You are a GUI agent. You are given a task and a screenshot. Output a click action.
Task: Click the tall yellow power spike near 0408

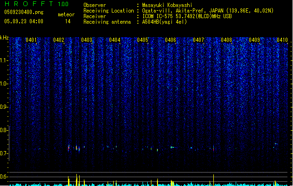(x=214, y=180)
